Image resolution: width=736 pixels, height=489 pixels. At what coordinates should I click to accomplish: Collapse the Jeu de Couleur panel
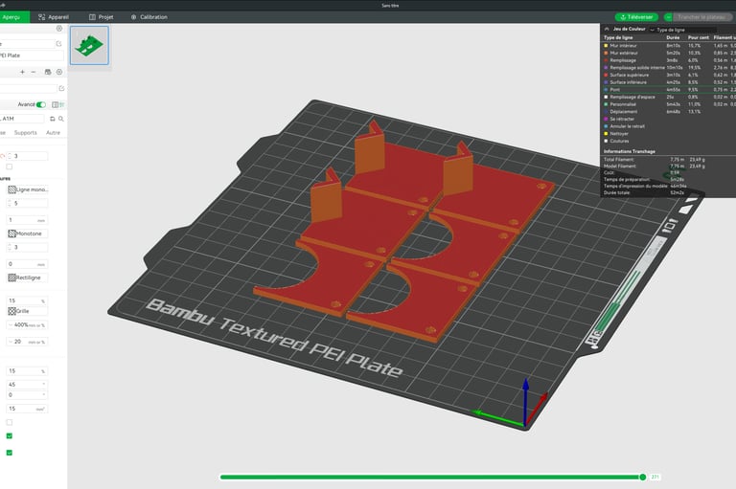605,30
